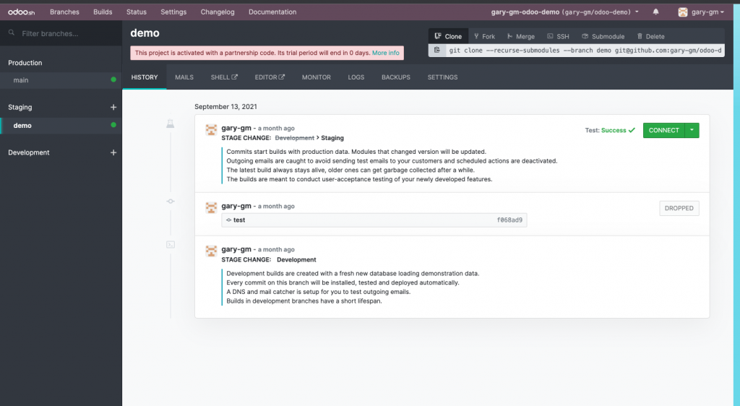Open the project selector gary-gm-odoo-demo dropdown

[564, 12]
